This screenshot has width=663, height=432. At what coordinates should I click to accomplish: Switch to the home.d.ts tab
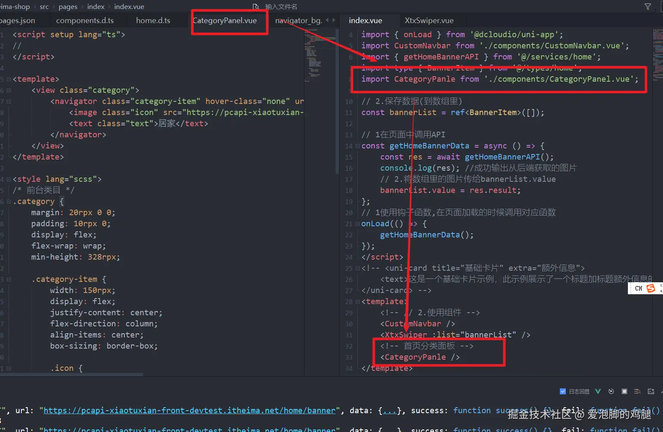(153, 21)
